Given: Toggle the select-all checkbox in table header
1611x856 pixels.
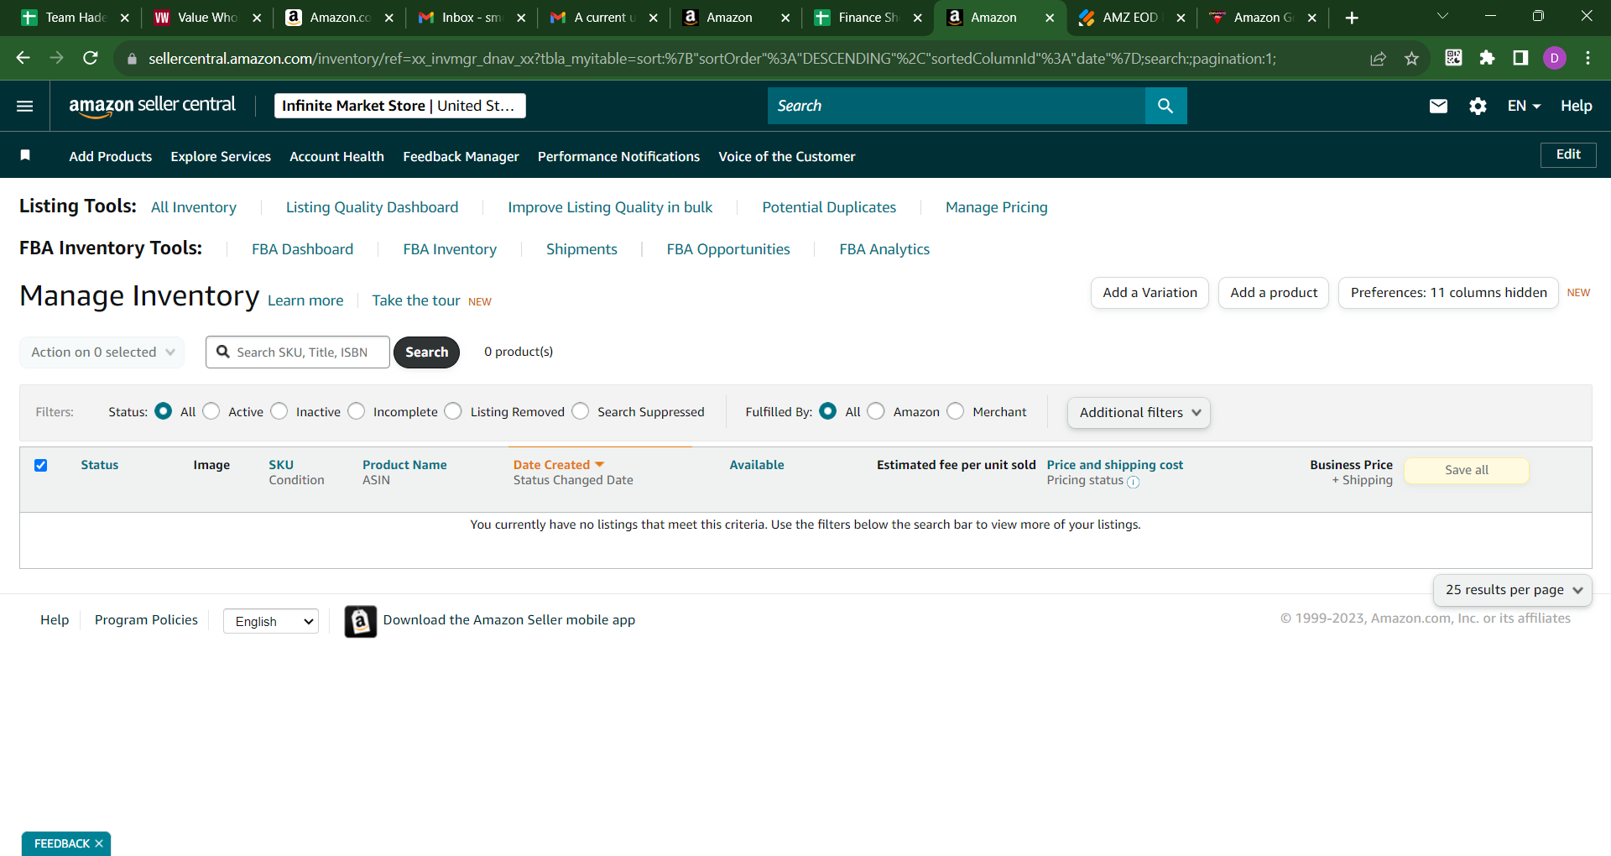Looking at the screenshot, I should click(x=40, y=465).
